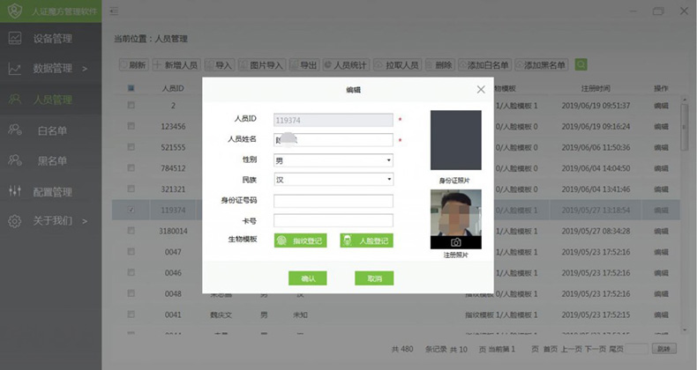Click the 身份证号码 ID number input field
The height and width of the screenshot is (370, 697).
(333, 200)
